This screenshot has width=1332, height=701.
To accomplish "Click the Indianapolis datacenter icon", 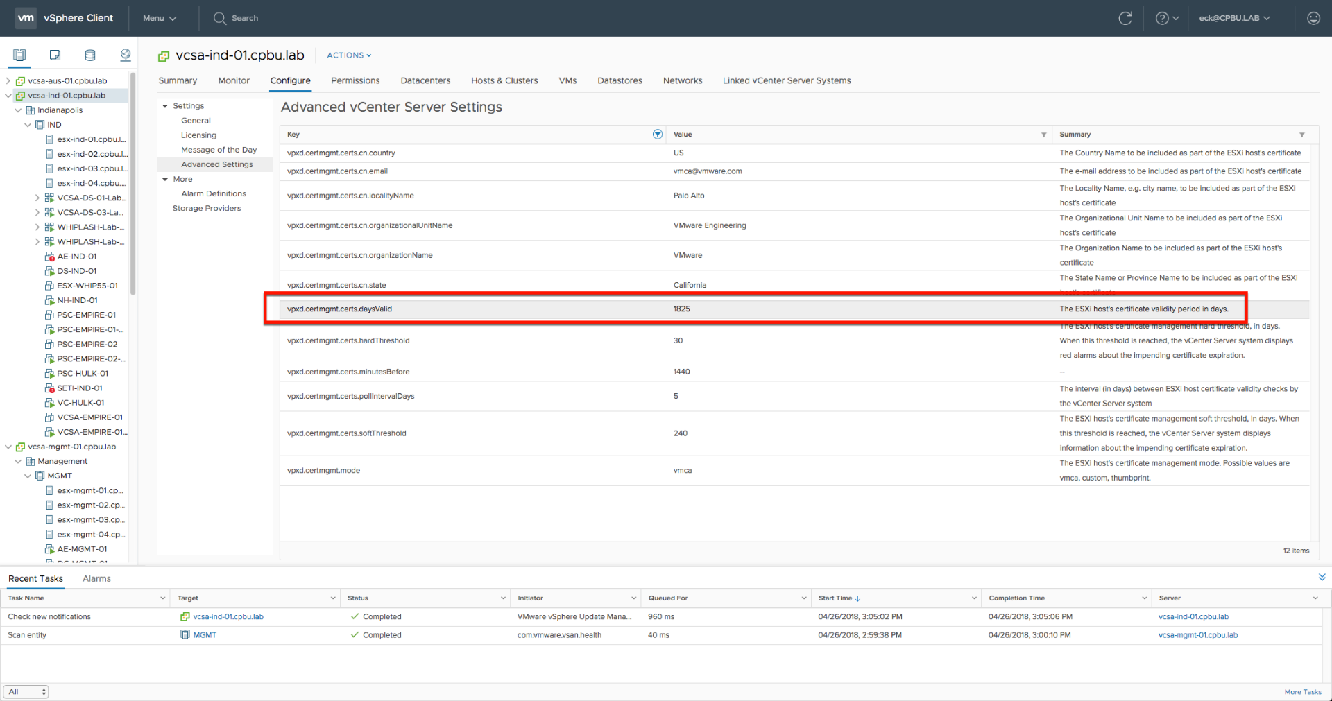I will point(31,110).
